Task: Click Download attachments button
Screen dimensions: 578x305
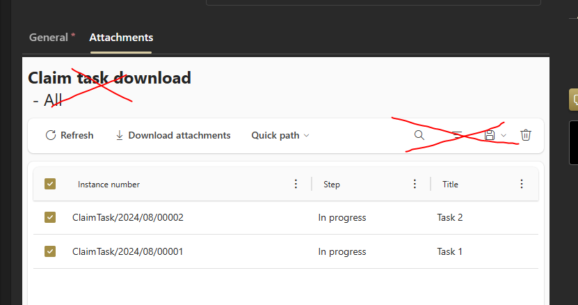Action: (173, 135)
